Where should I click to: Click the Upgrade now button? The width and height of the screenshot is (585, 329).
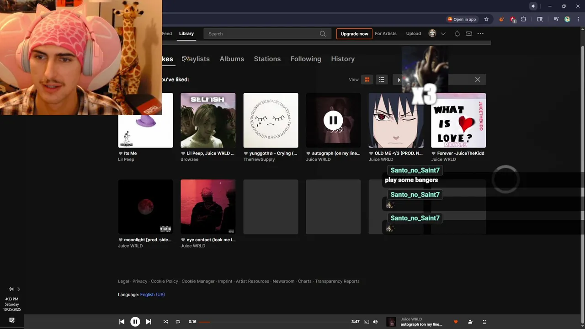click(354, 33)
